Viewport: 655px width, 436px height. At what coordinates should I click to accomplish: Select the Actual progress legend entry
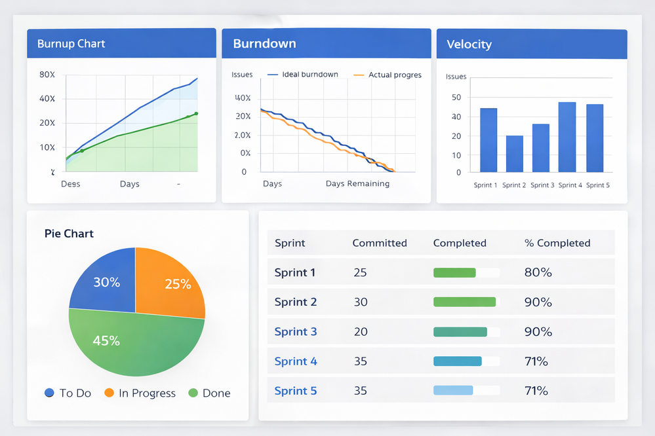point(387,75)
